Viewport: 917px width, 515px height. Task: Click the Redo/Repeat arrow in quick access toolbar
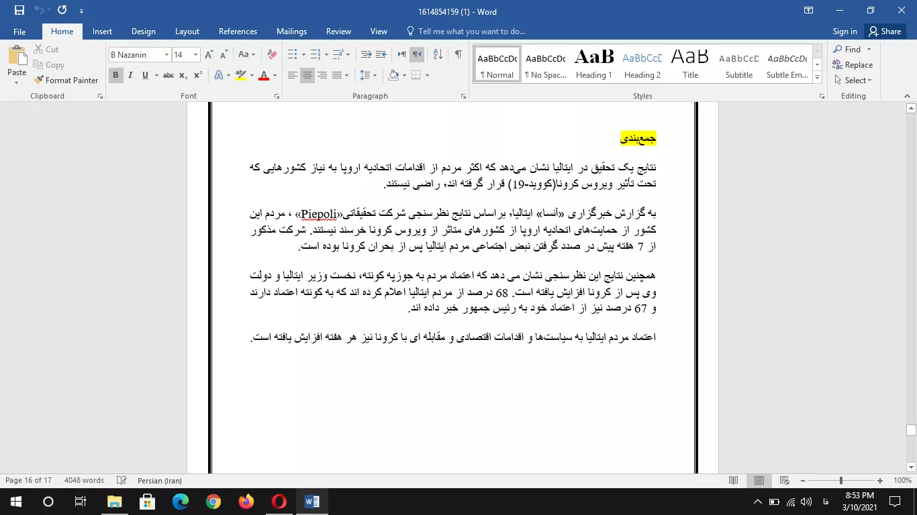(x=62, y=11)
